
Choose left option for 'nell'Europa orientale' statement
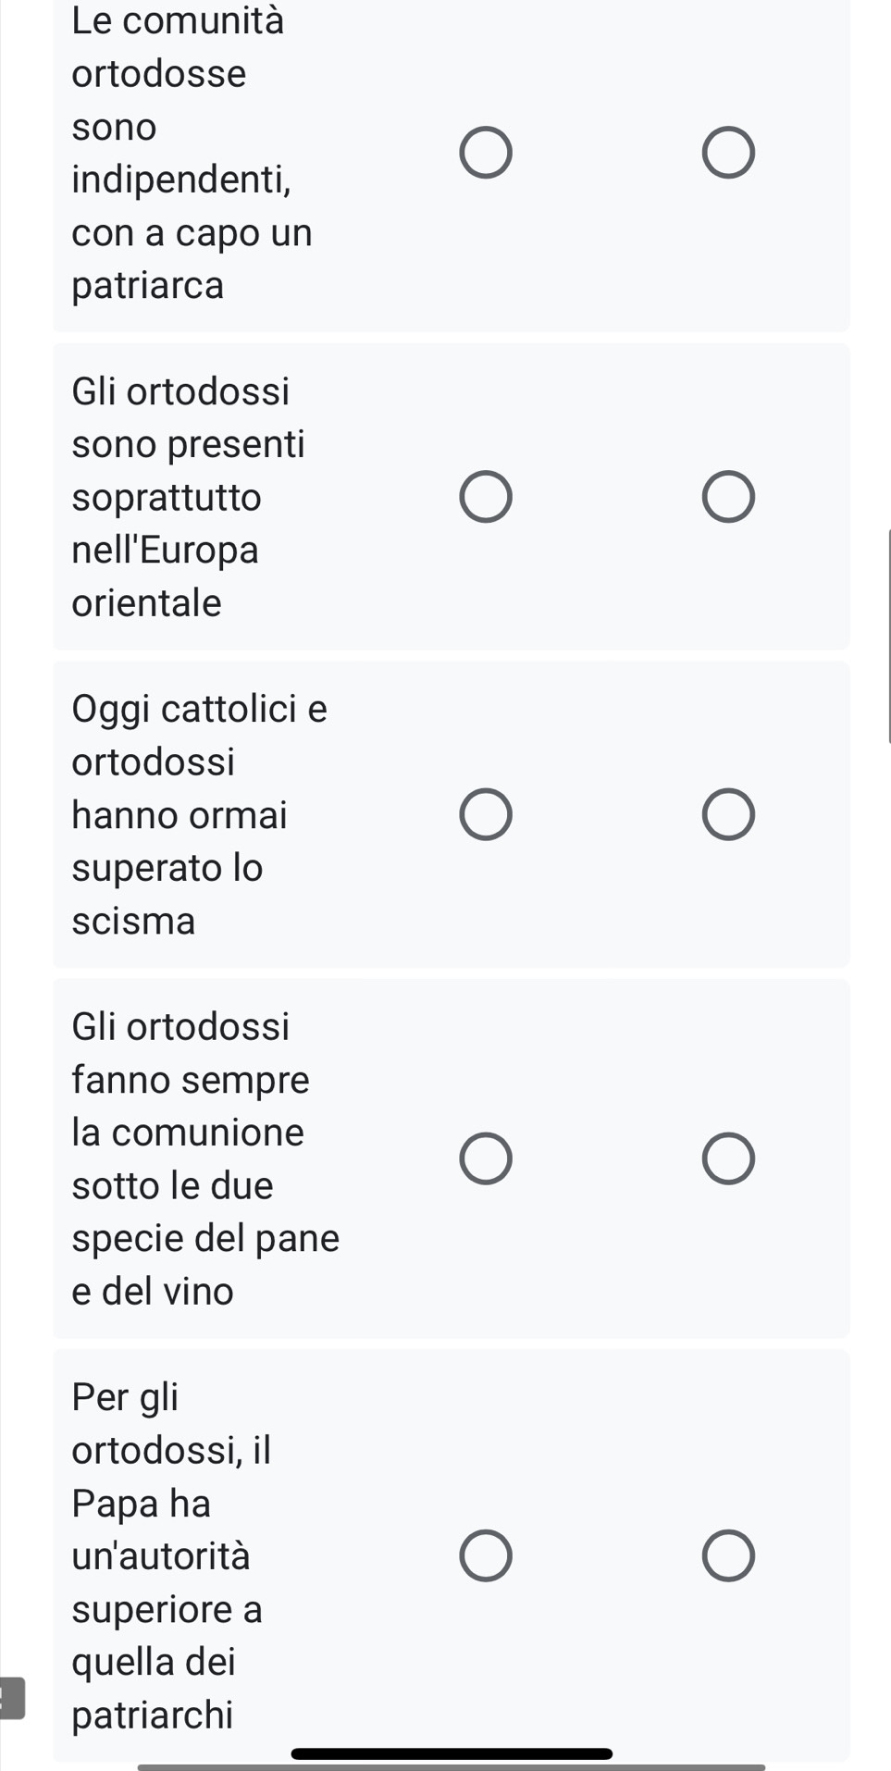click(x=486, y=497)
